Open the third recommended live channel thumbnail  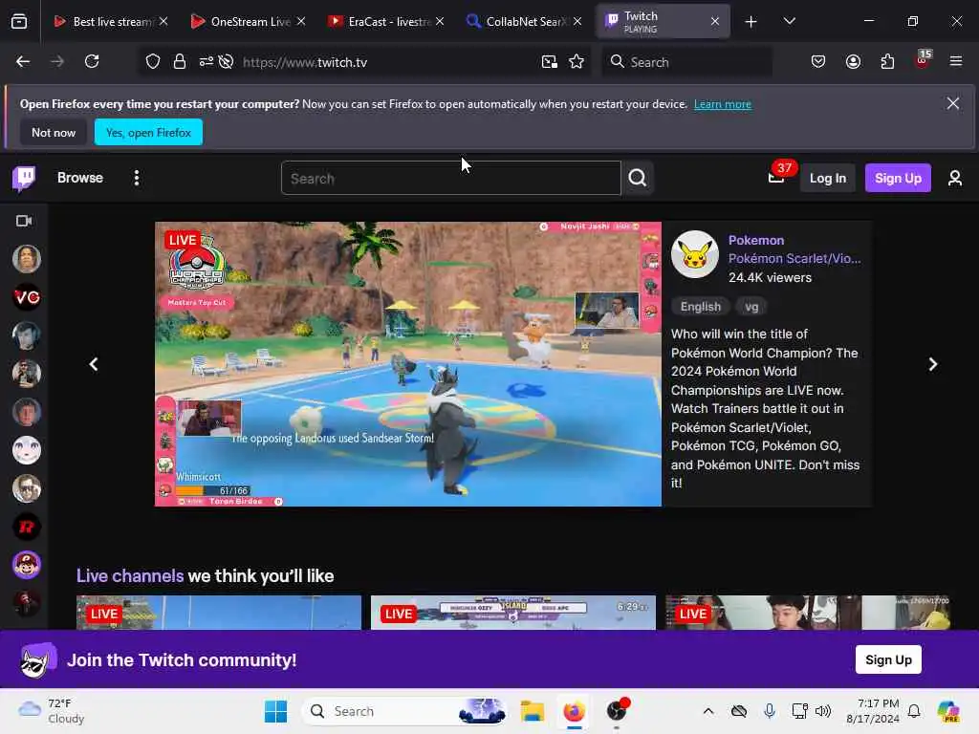(x=808, y=613)
